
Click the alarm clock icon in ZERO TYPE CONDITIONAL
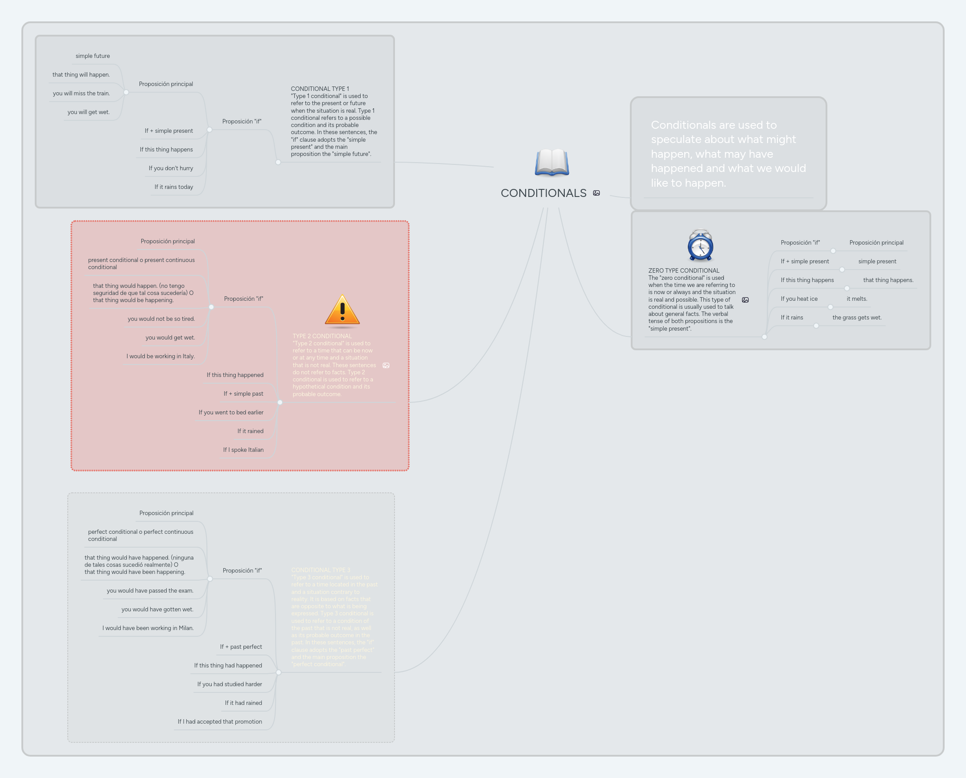pos(699,246)
